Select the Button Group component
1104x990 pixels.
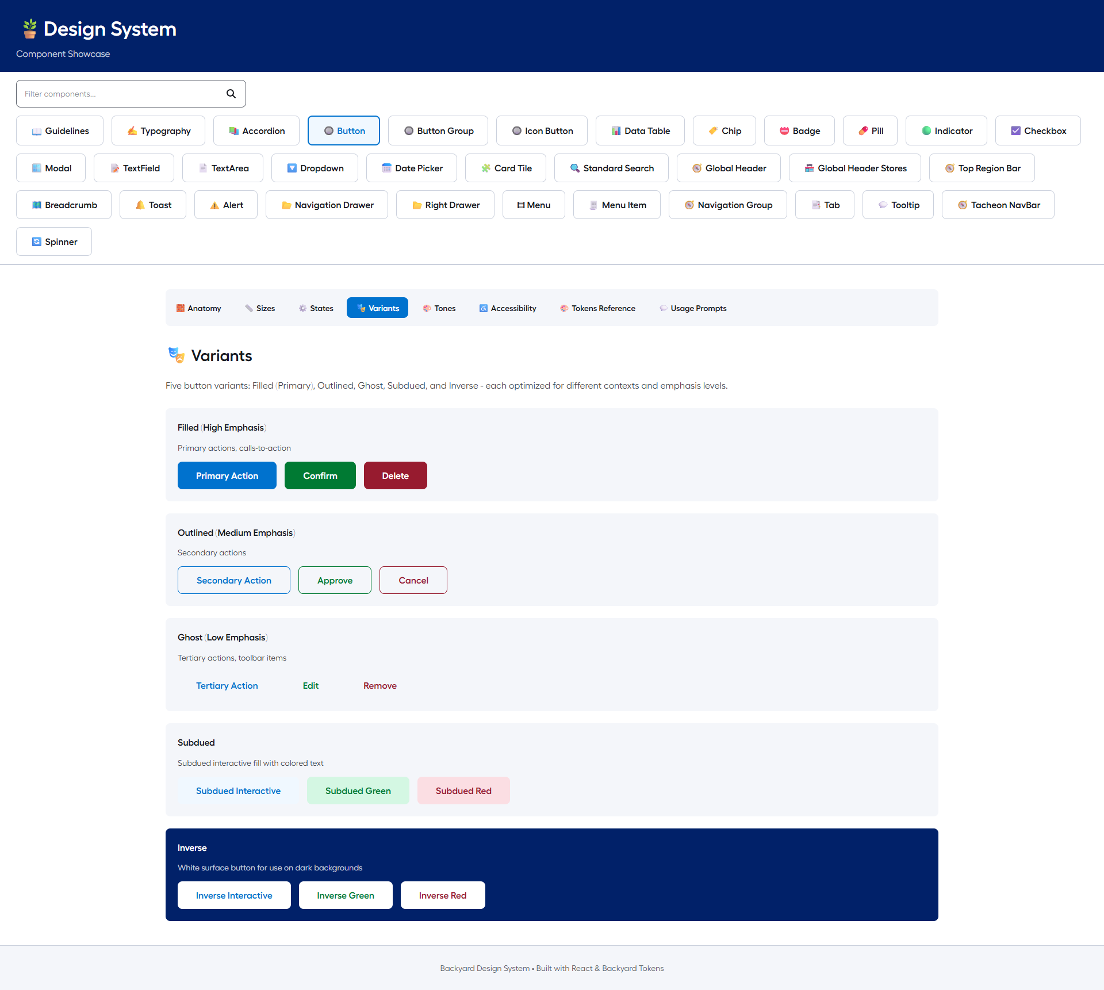pos(438,131)
